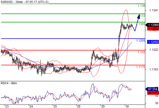Click the red support label 1.1175
The image size is (159, 108).
click(x=141, y=67)
